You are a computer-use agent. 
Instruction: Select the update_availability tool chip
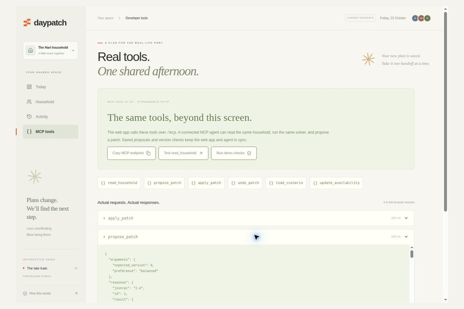(336, 183)
